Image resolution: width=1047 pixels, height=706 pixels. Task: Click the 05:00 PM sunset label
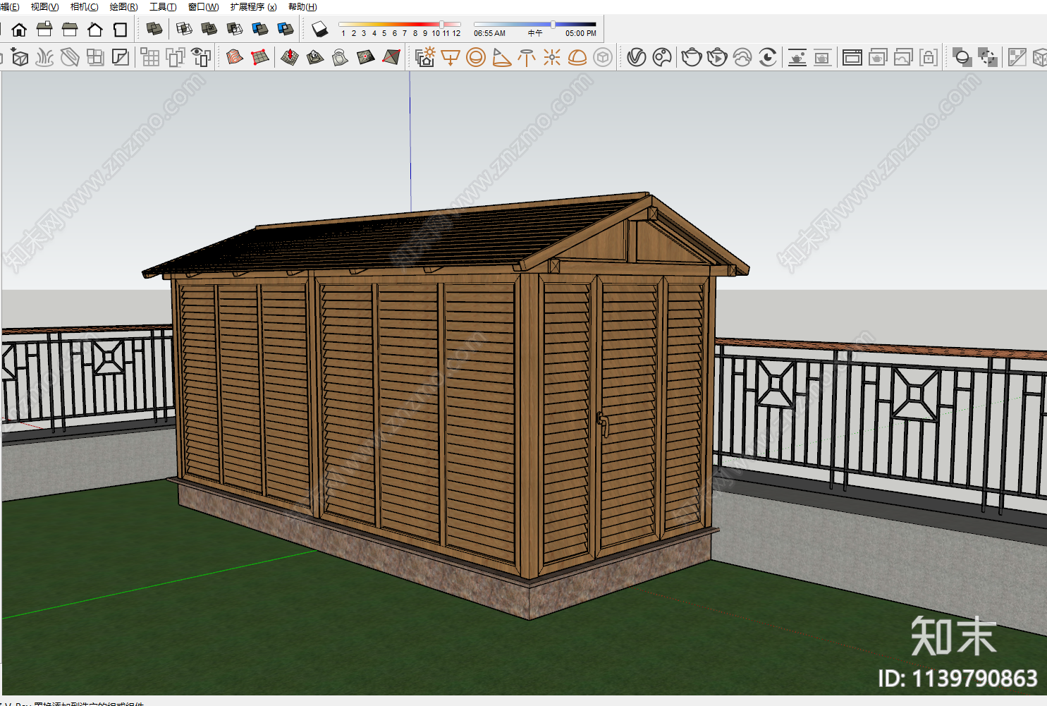(x=580, y=33)
